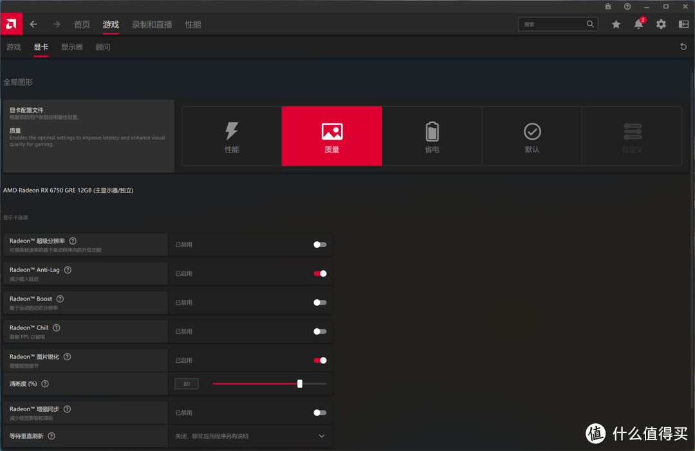695x451 pixels.
Task: Select the 质量 graphics profile
Action: (x=332, y=136)
